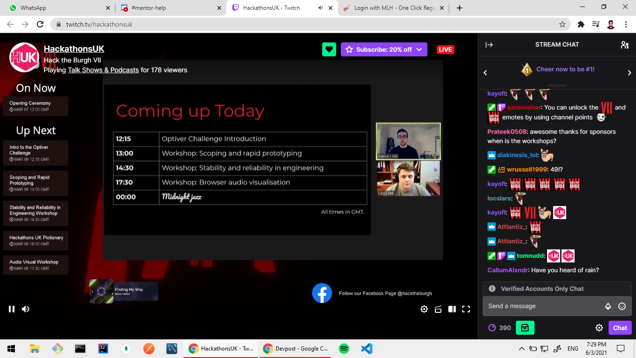Screen dimensions: 636x358
Task: Open the Windows Start menu
Action: 11,348
